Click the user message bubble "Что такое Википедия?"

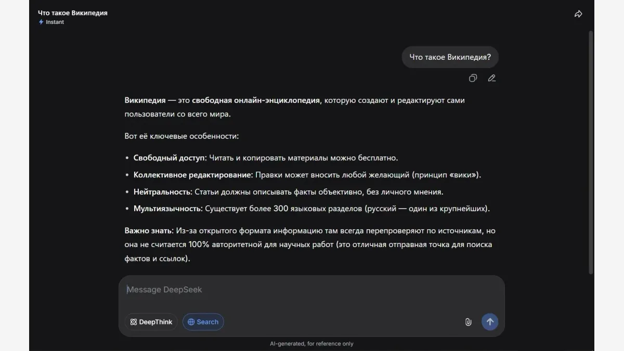[450, 57]
